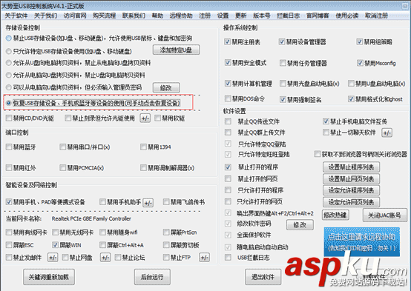Click the 设置禁止网页列表 button
Image resolution: width=411 pixels, height=291 pixels.
click(x=351, y=179)
